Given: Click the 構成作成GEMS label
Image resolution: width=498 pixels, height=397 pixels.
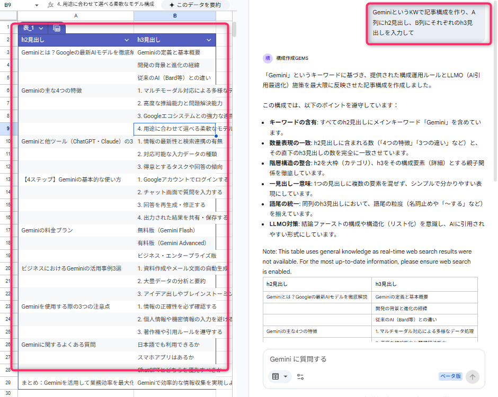Looking at the screenshot, I should [x=292, y=58].
